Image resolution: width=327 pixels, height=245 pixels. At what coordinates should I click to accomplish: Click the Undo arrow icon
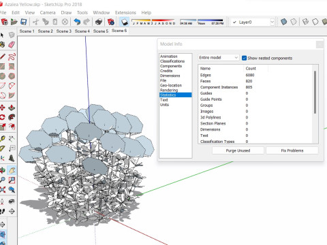click(77, 22)
